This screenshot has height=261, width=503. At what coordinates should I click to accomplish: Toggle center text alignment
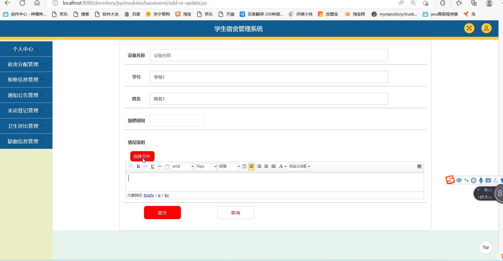tap(266, 166)
